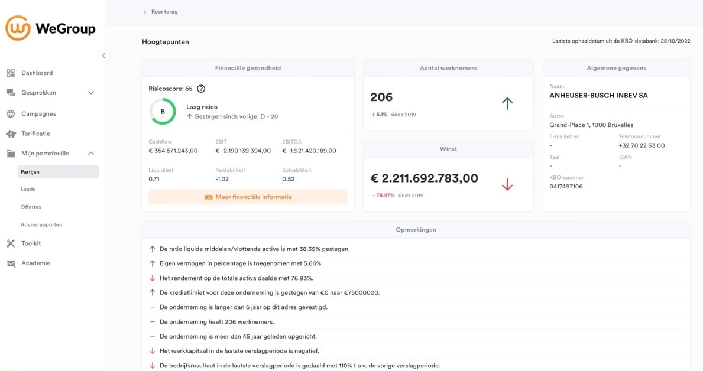Click the KBO-nummer value 0417497106
This screenshot has width=703, height=371.
pyautogui.click(x=566, y=187)
